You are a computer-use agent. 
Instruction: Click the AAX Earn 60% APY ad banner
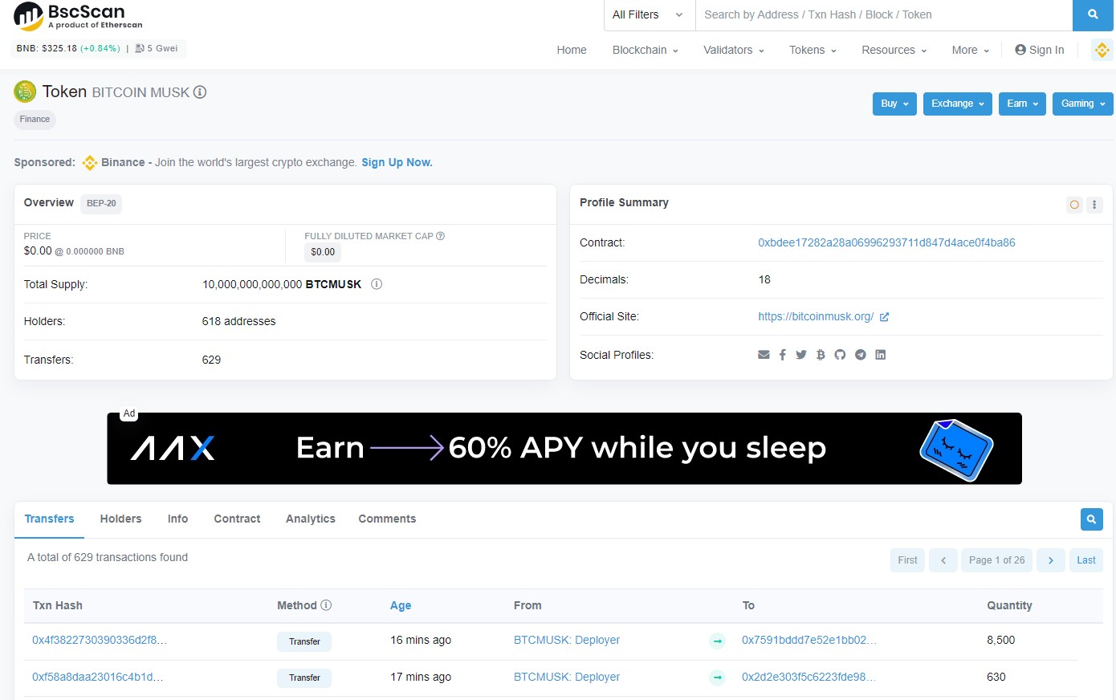[564, 448]
